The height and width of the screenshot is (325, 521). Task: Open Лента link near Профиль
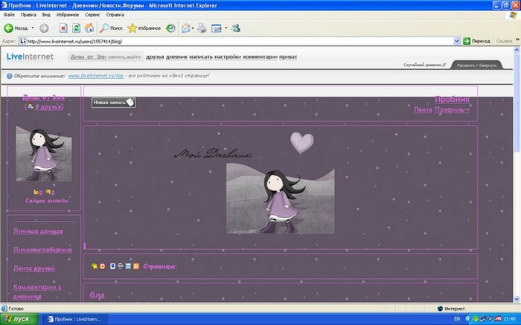(x=423, y=109)
